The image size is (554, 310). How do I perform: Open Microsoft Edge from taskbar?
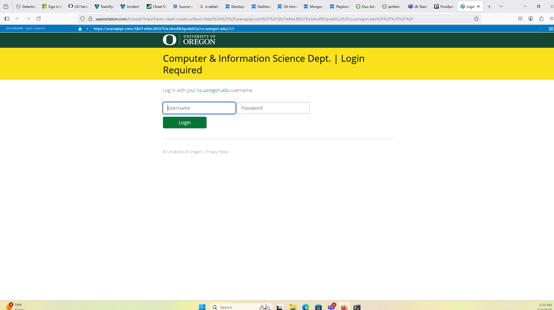(x=306, y=307)
